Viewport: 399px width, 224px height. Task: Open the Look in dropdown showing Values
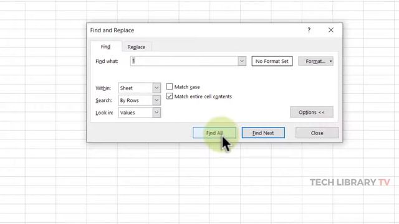[140, 113]
